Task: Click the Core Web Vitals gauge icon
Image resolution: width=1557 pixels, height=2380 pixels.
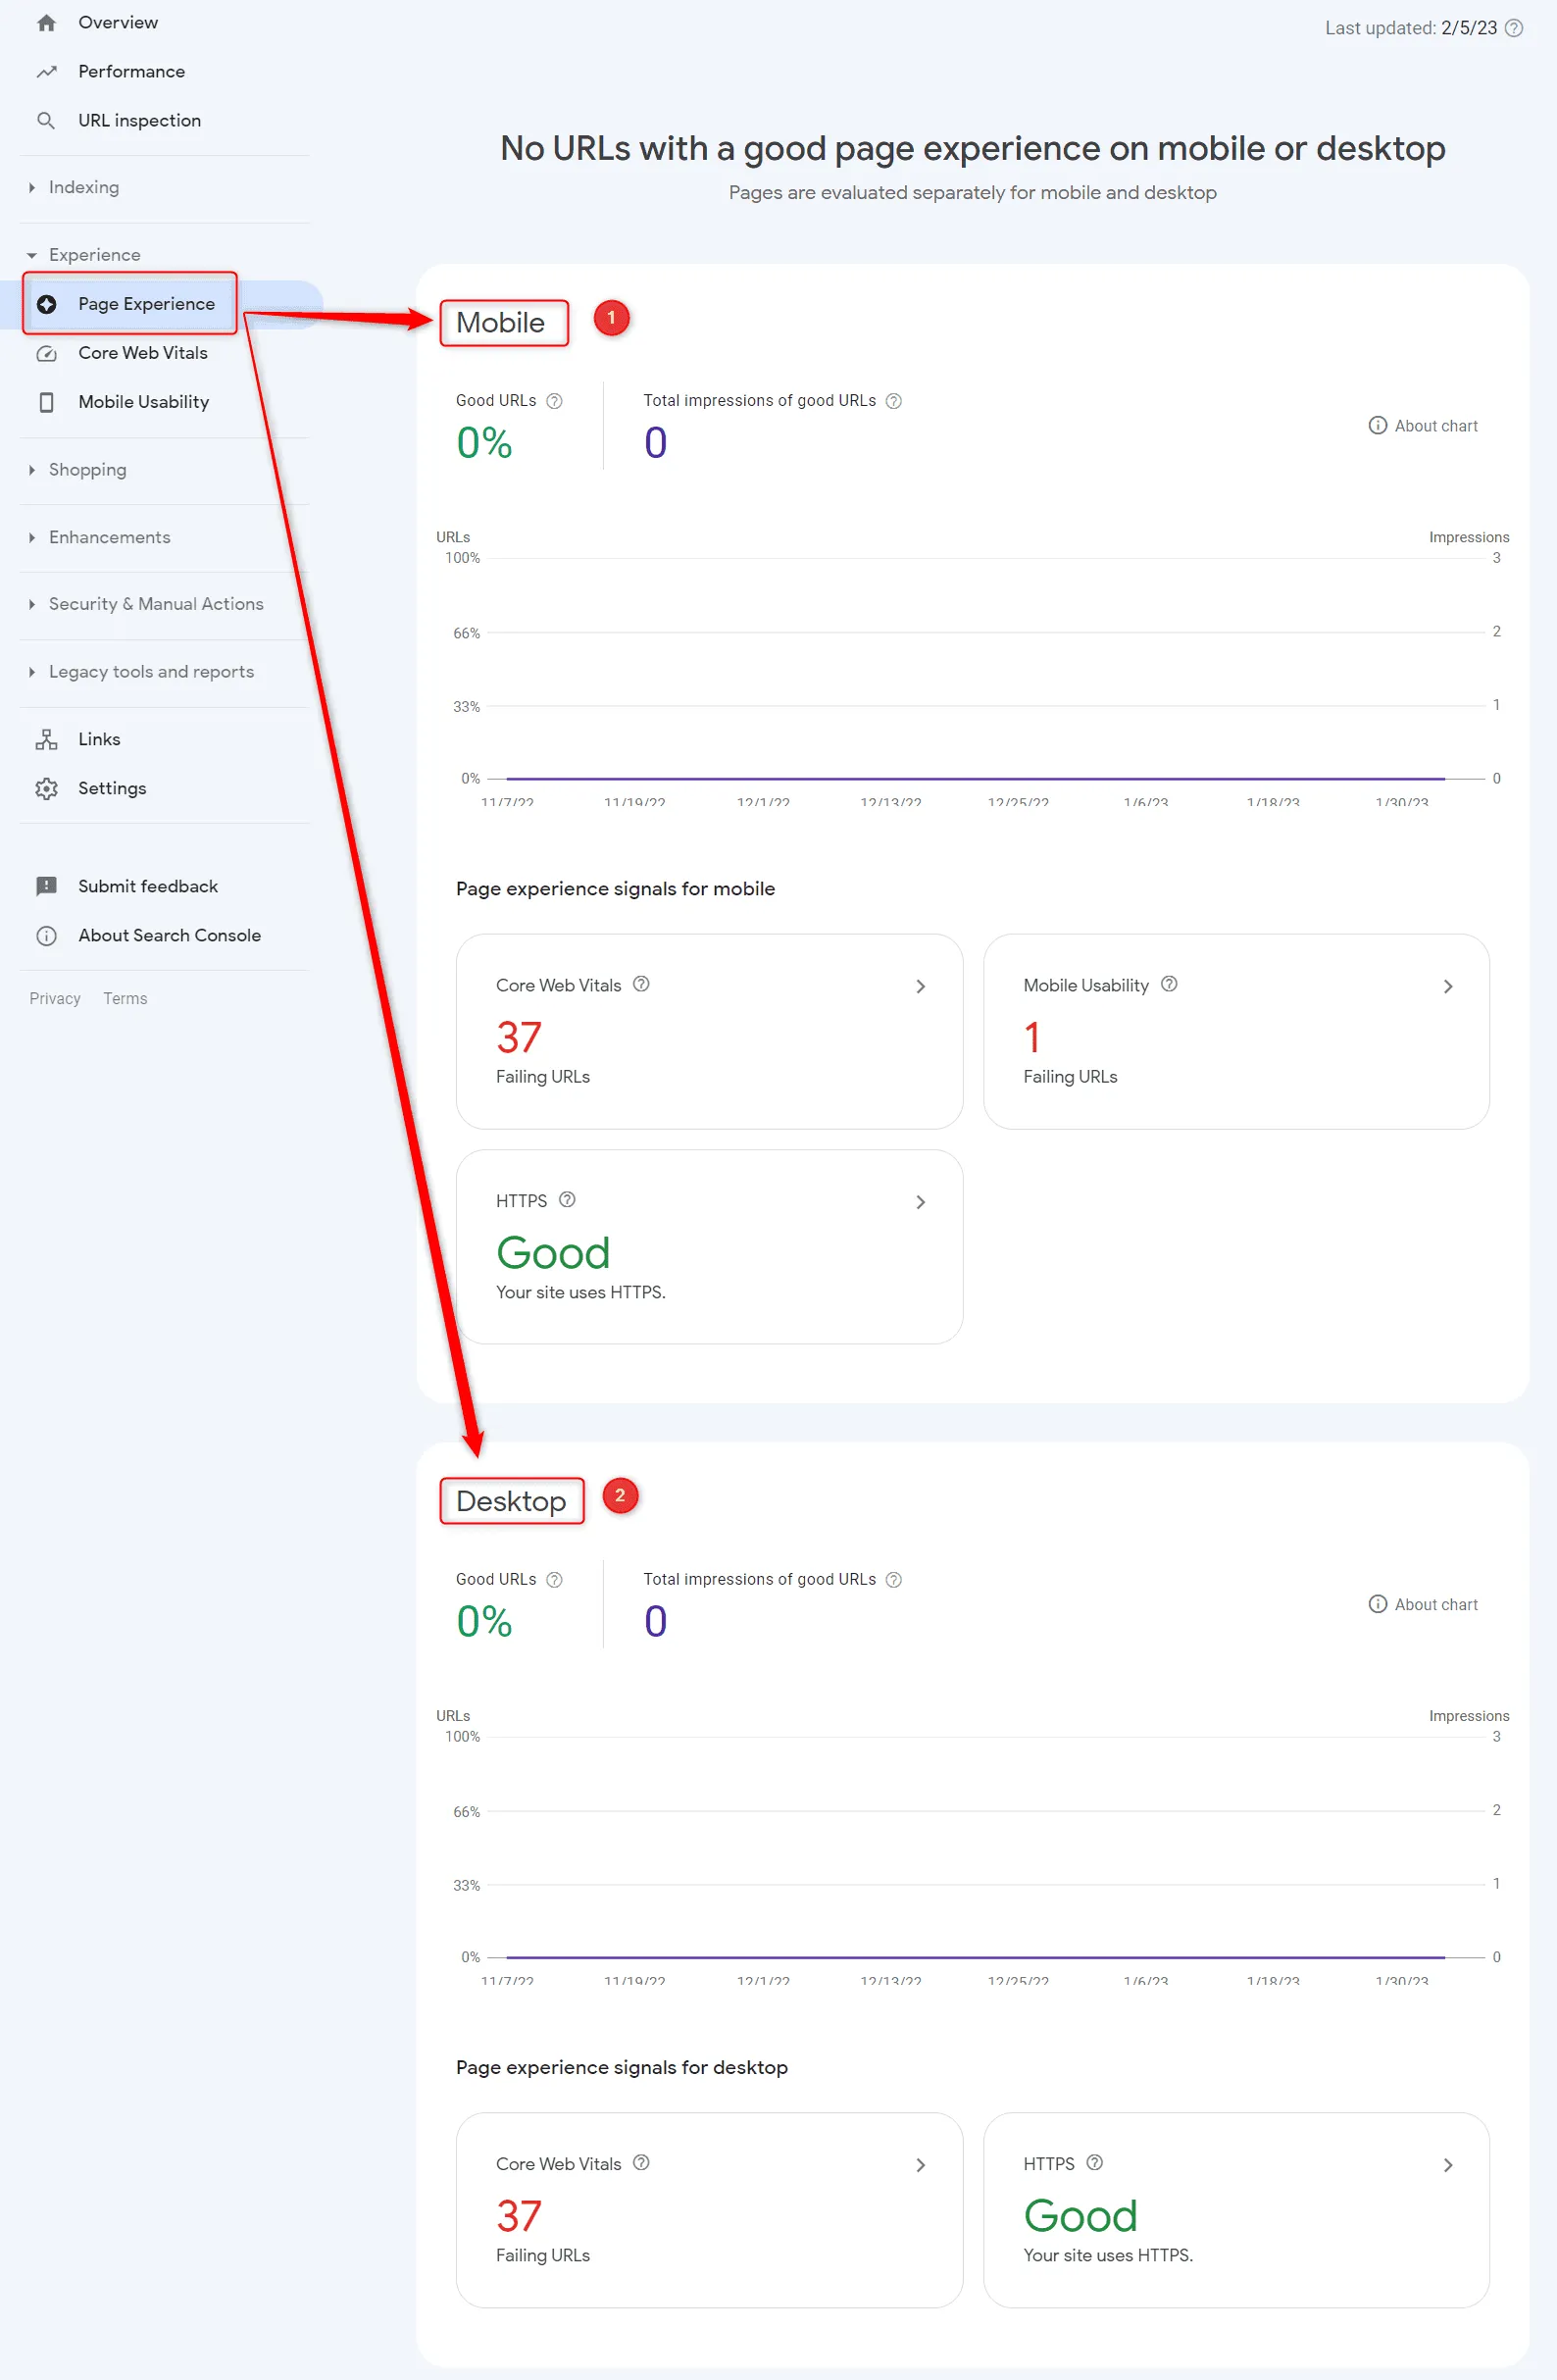Action: (46, 353)
